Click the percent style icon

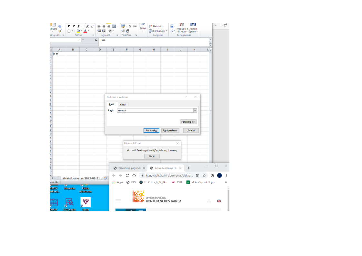[x=130, y=26]
